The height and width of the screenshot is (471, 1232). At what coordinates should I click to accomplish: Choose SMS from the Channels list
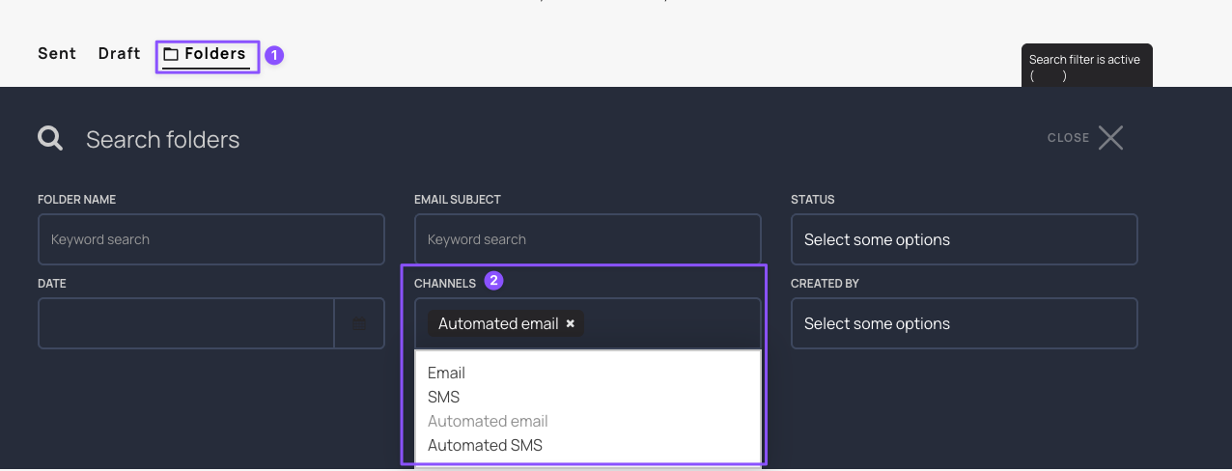click(443, 397)
